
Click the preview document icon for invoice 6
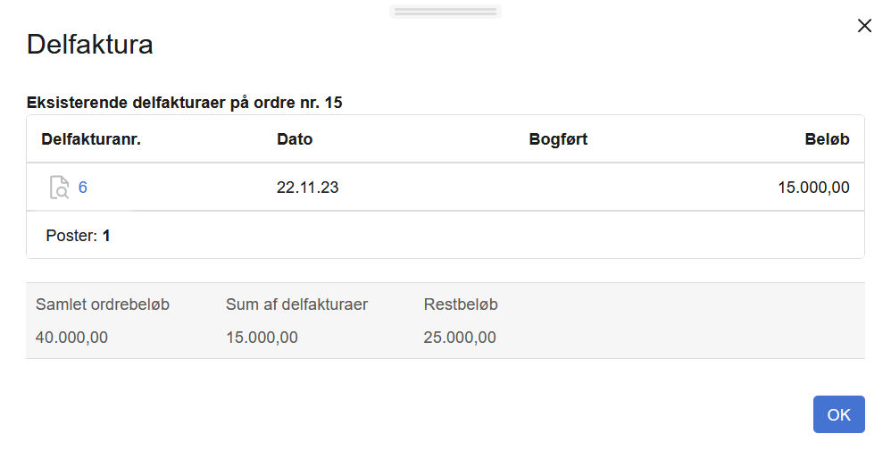(x=59, y=188)
